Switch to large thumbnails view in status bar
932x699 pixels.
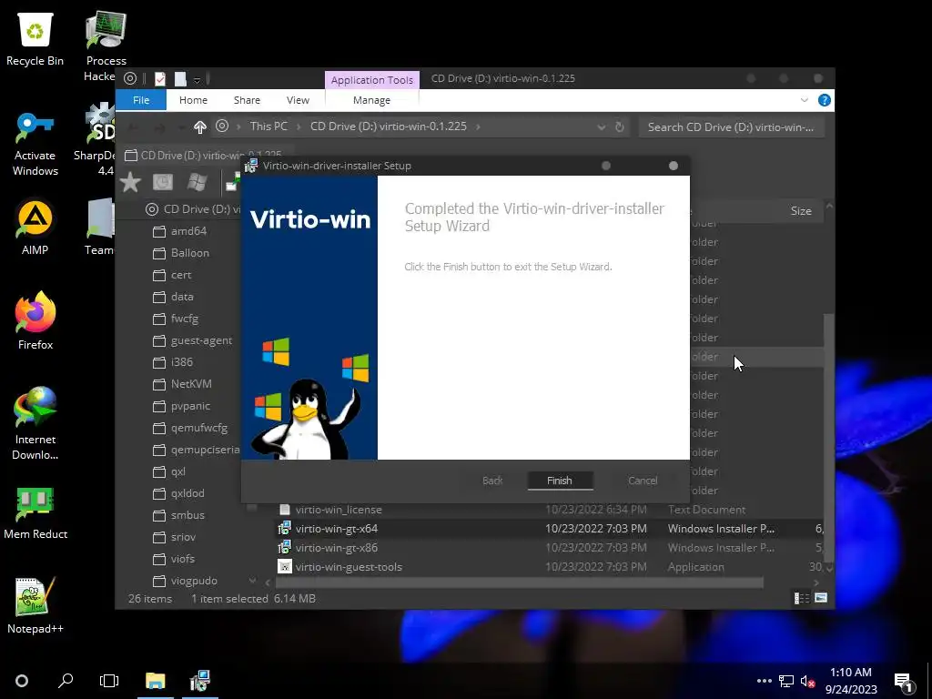point(821,598)
